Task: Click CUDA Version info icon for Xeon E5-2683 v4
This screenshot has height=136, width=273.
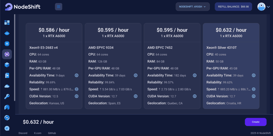Action: coord(77,96)
